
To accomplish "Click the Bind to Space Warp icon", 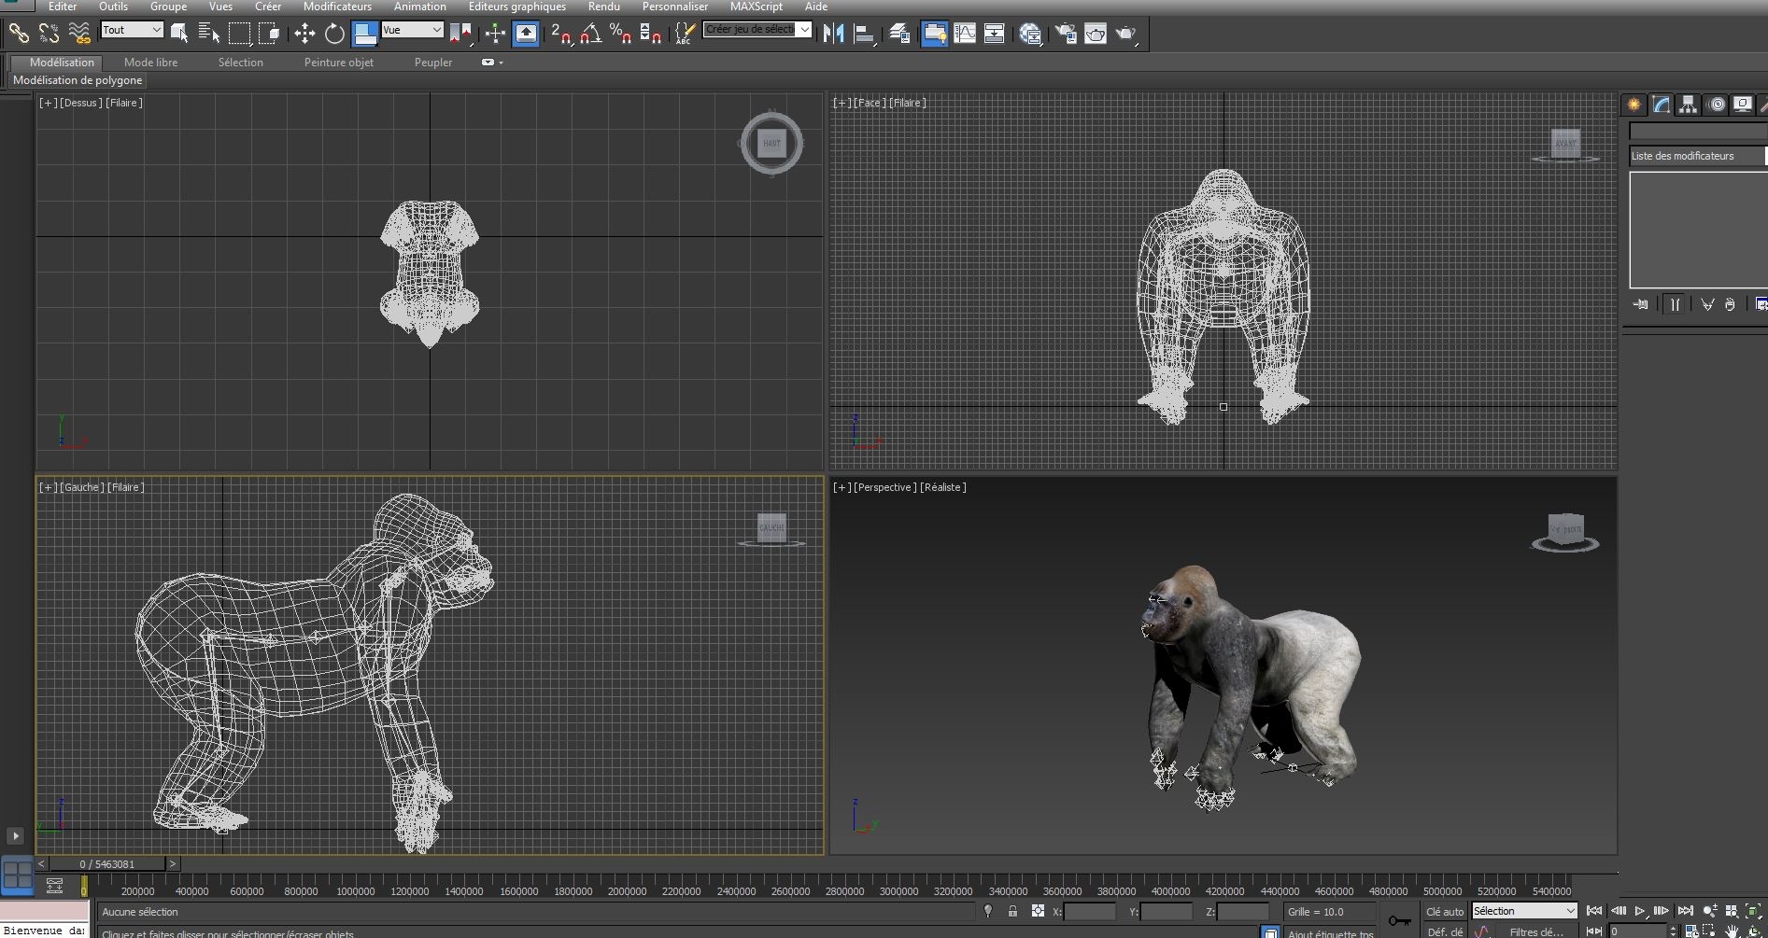I will [x=79, y=34].
